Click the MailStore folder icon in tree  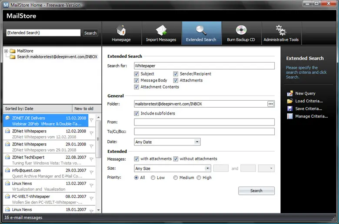coord(13,51)
